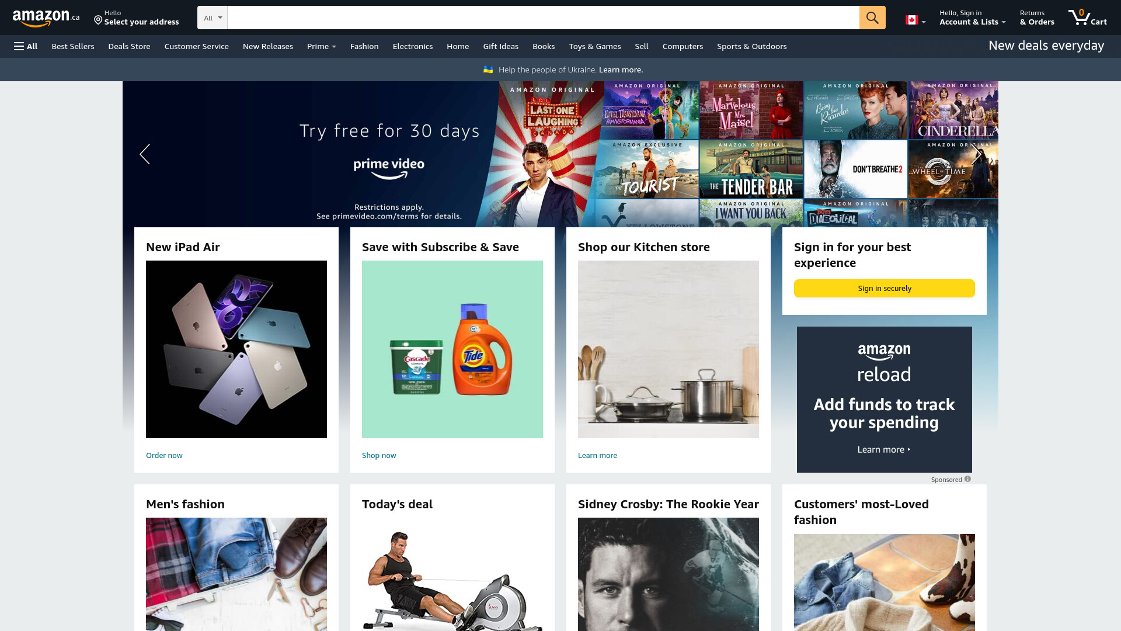Screen dimensions: 1121x631
Task: Click Sign in securely button
Action: click(x=885, y=288)
